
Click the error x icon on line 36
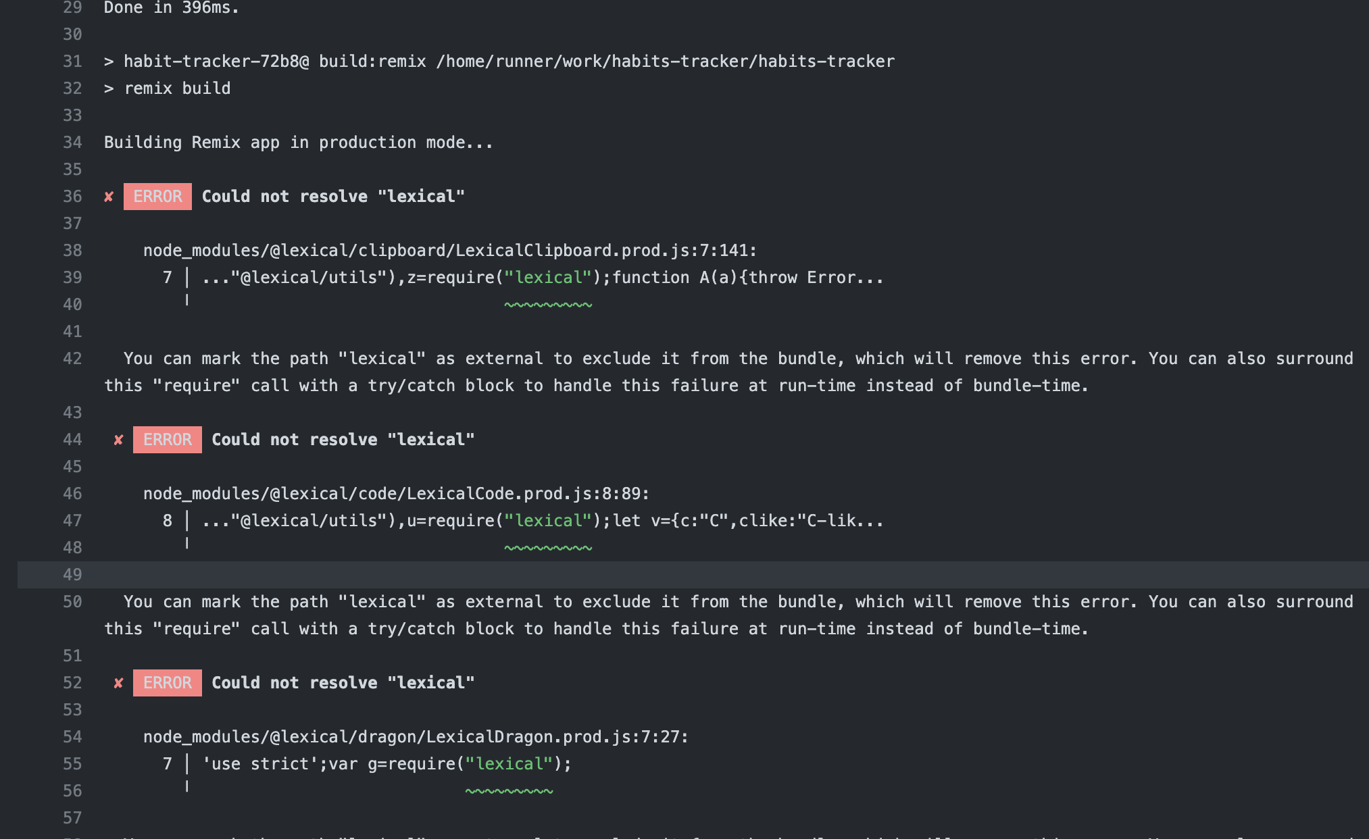tap(108, 197)
